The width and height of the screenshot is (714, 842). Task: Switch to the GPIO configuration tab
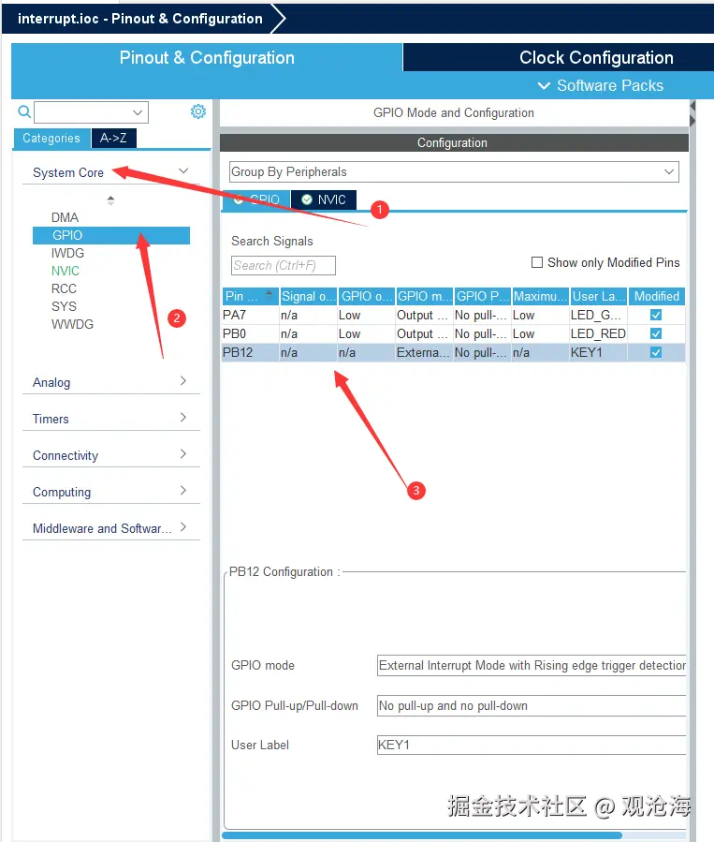click(x=256, y=199)
